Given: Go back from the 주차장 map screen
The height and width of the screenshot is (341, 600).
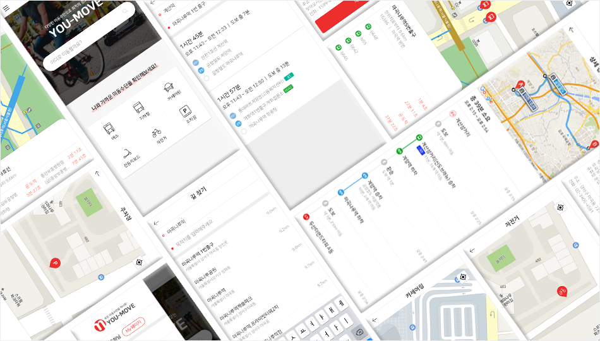Looking at the screenshot, I should (x=97, y=172).
